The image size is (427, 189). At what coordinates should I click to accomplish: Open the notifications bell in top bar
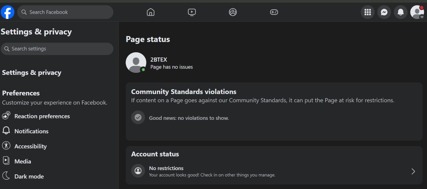coord(401,12)
